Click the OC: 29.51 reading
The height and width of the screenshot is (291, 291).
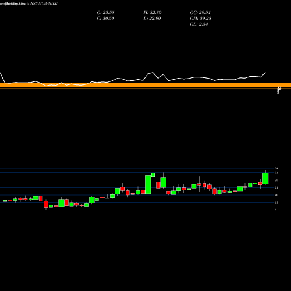pyautogui.click(x=200, y=13)
